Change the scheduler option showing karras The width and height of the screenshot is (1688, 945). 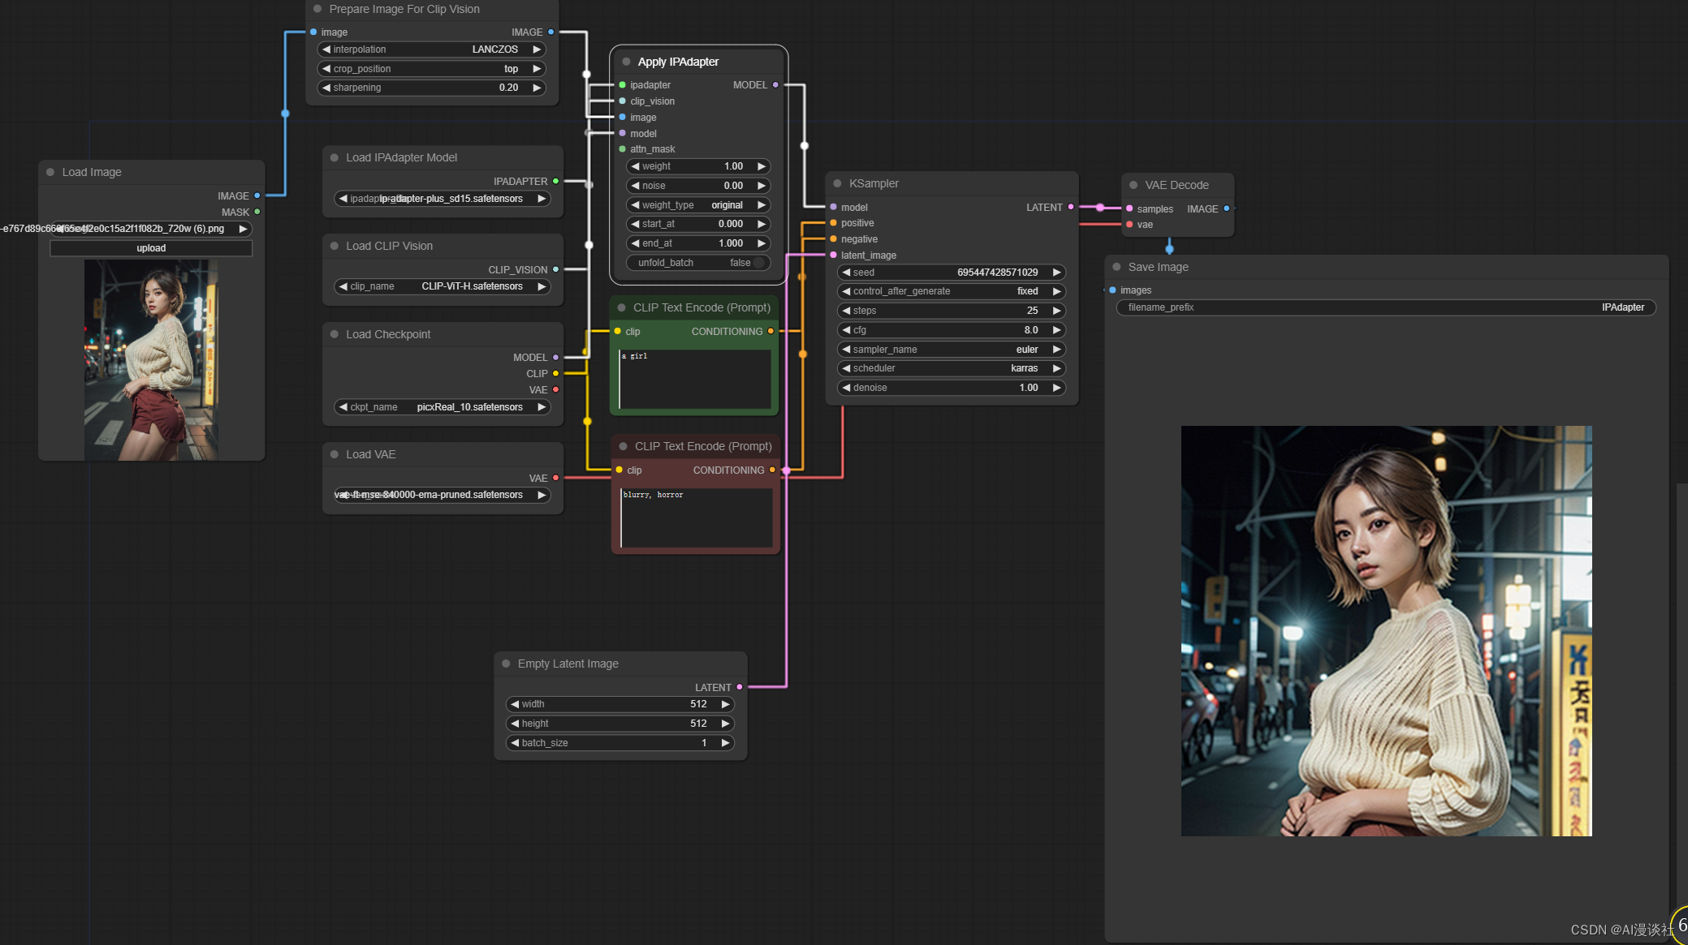951,369
